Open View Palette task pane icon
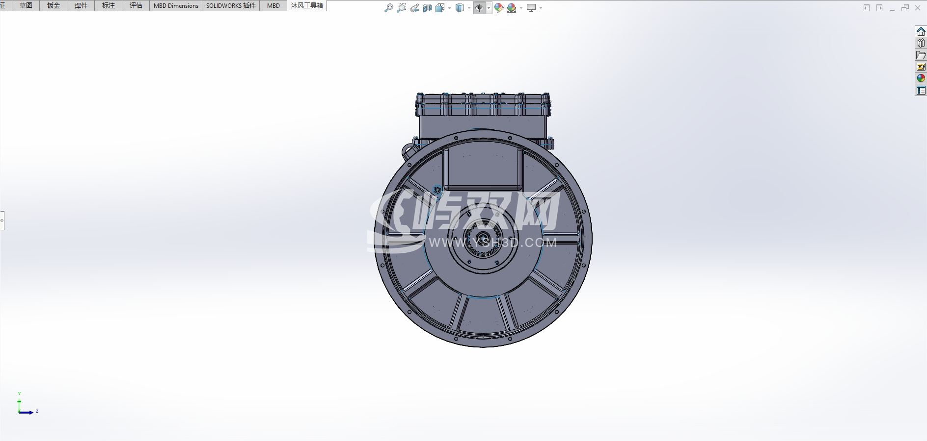Viewport: 927px width, 441px height. tap(921, 67)
